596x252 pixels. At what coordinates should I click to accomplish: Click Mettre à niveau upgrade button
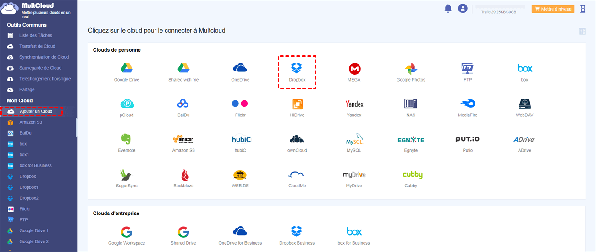[x=553, y=9]
